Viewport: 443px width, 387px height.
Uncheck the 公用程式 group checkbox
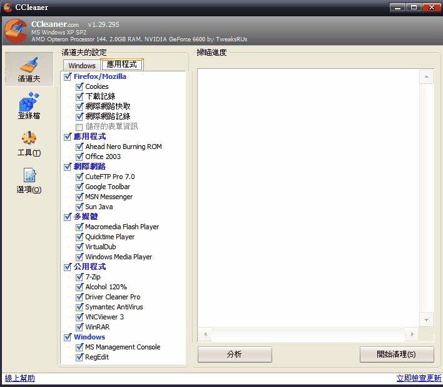click(x=68, y=267)
